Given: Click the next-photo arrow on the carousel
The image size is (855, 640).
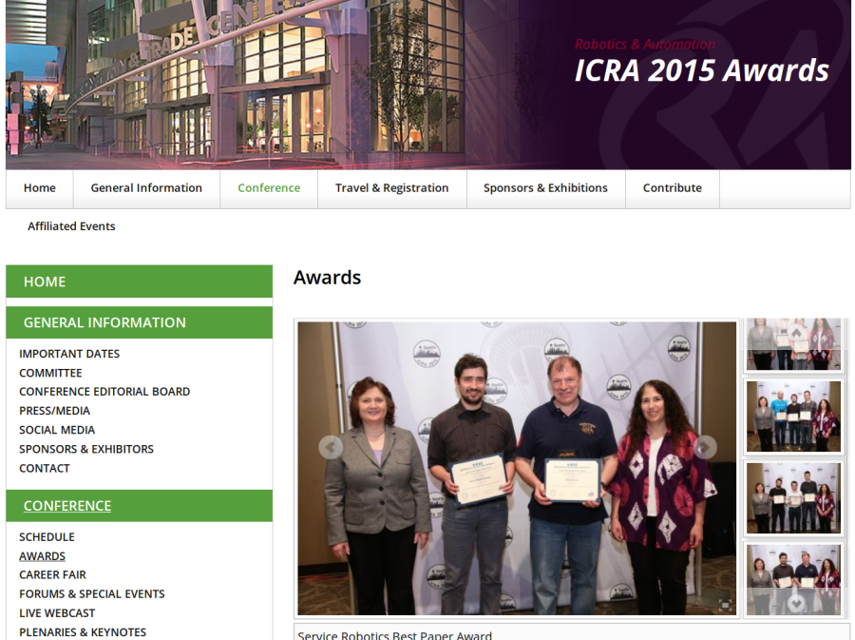Looking at the screenshot, I should (x=704, y=447).
